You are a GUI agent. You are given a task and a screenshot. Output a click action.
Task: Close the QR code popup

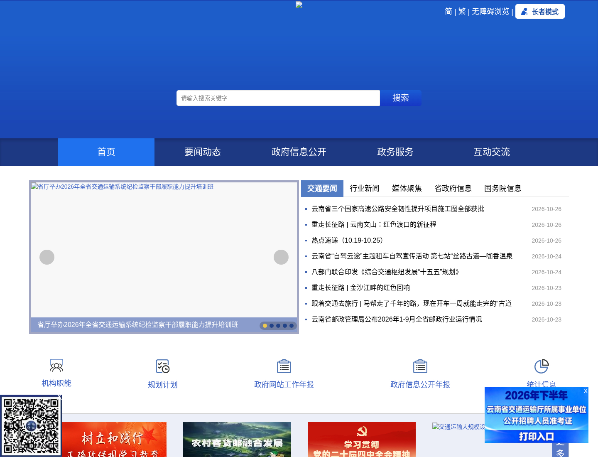pyautogui.click(x=60, y=397)
